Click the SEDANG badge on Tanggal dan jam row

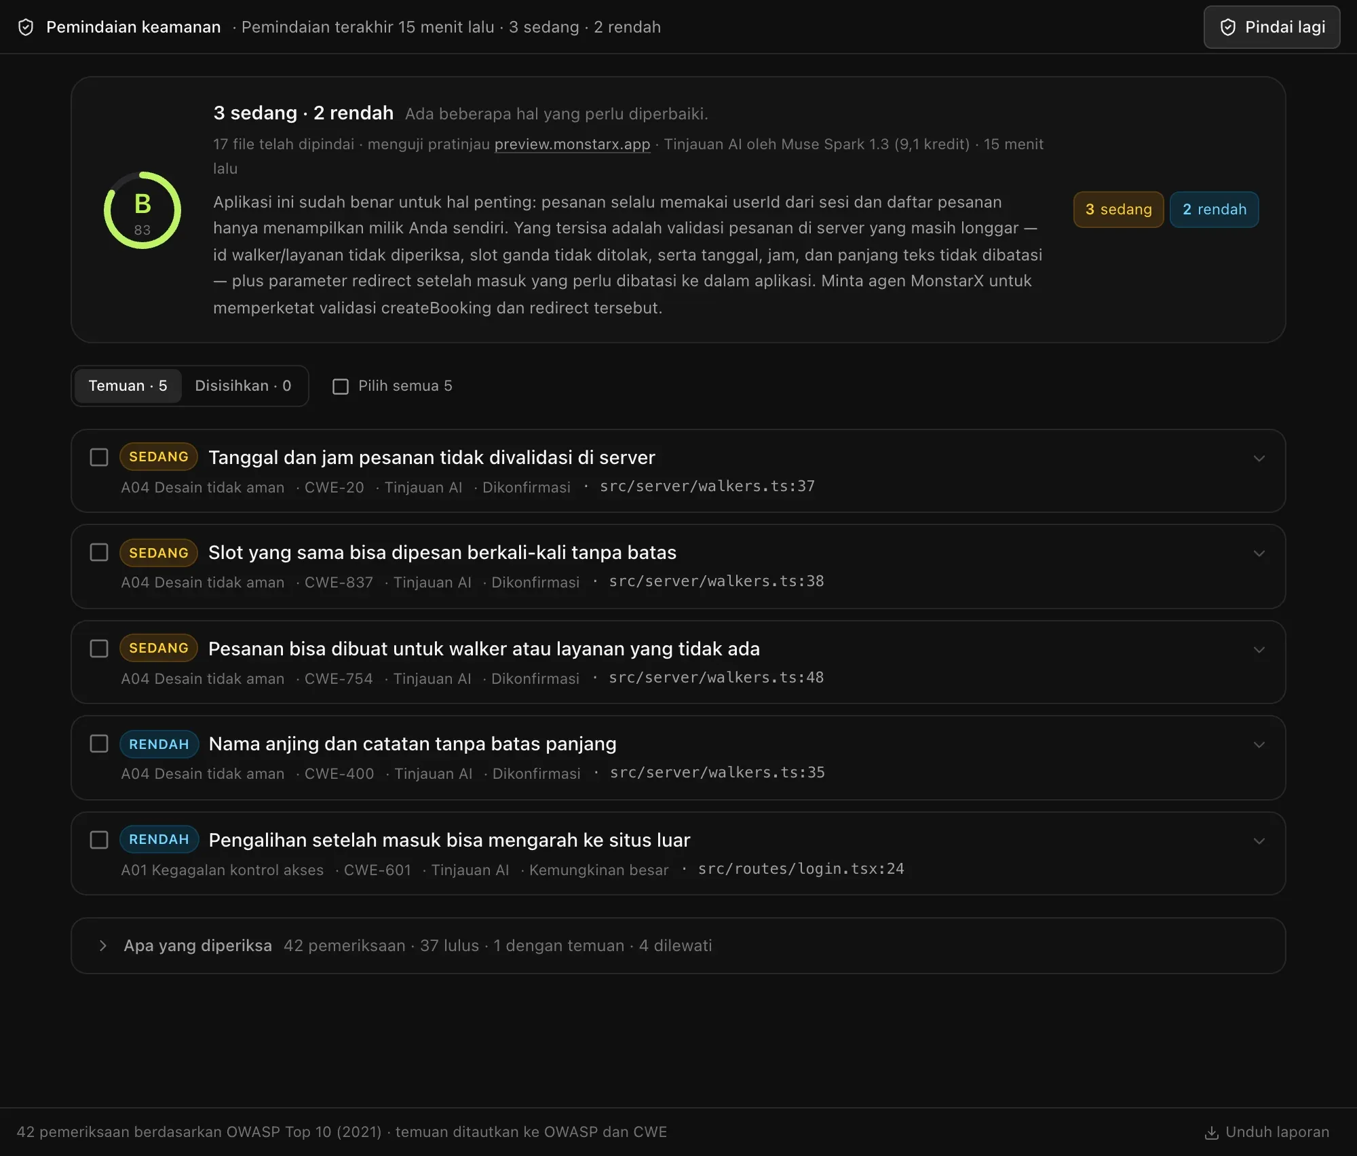click(x=159, y=457)
